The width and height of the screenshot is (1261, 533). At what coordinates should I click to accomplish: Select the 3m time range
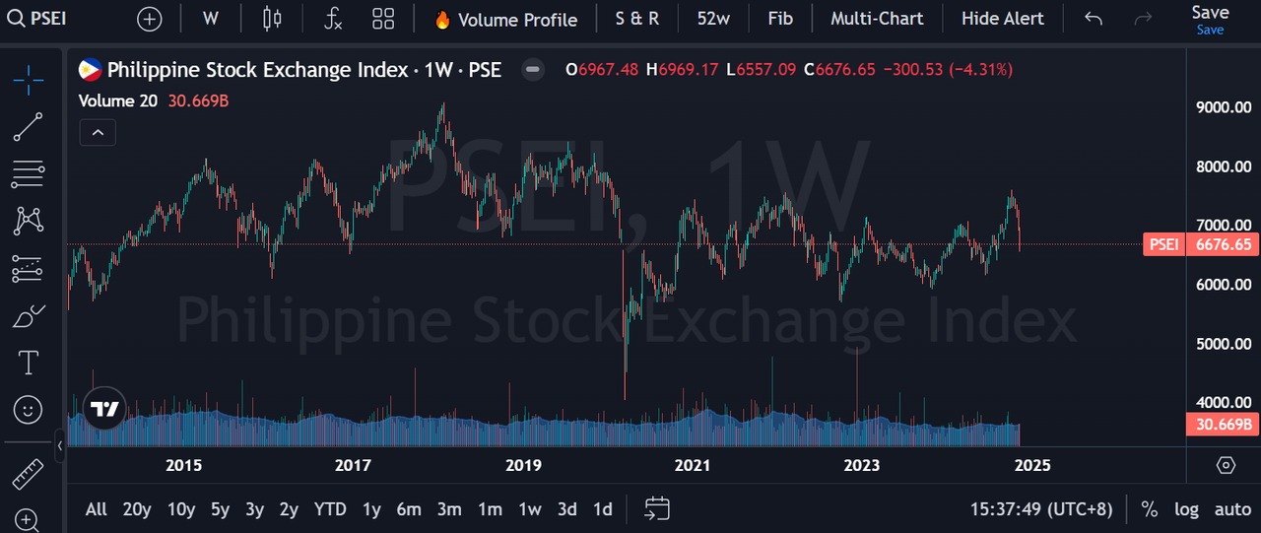point(449,509)
